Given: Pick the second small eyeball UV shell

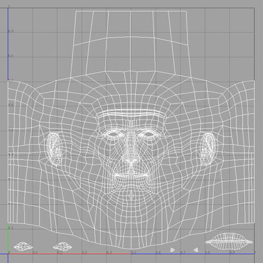Looking at the screenshot, I should coord(62,246).
